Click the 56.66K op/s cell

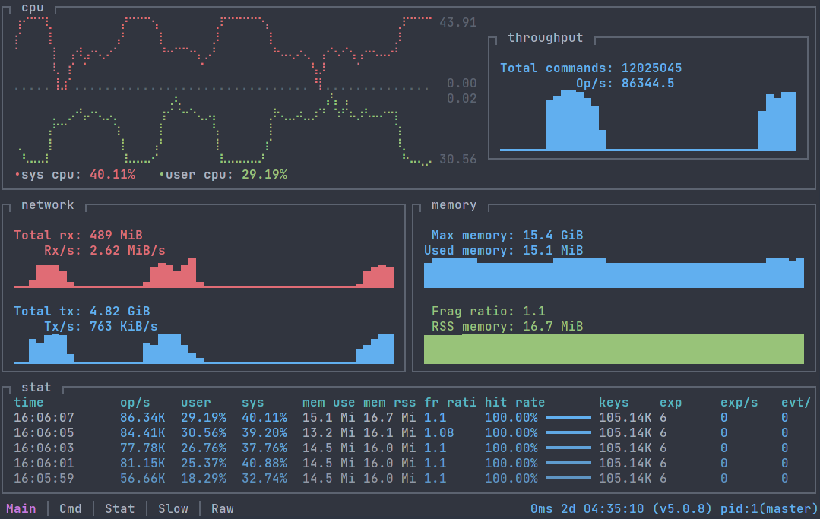[143, 478]
